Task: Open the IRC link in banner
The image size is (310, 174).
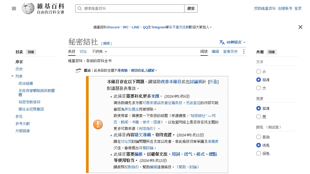Action: pos(126,27)
